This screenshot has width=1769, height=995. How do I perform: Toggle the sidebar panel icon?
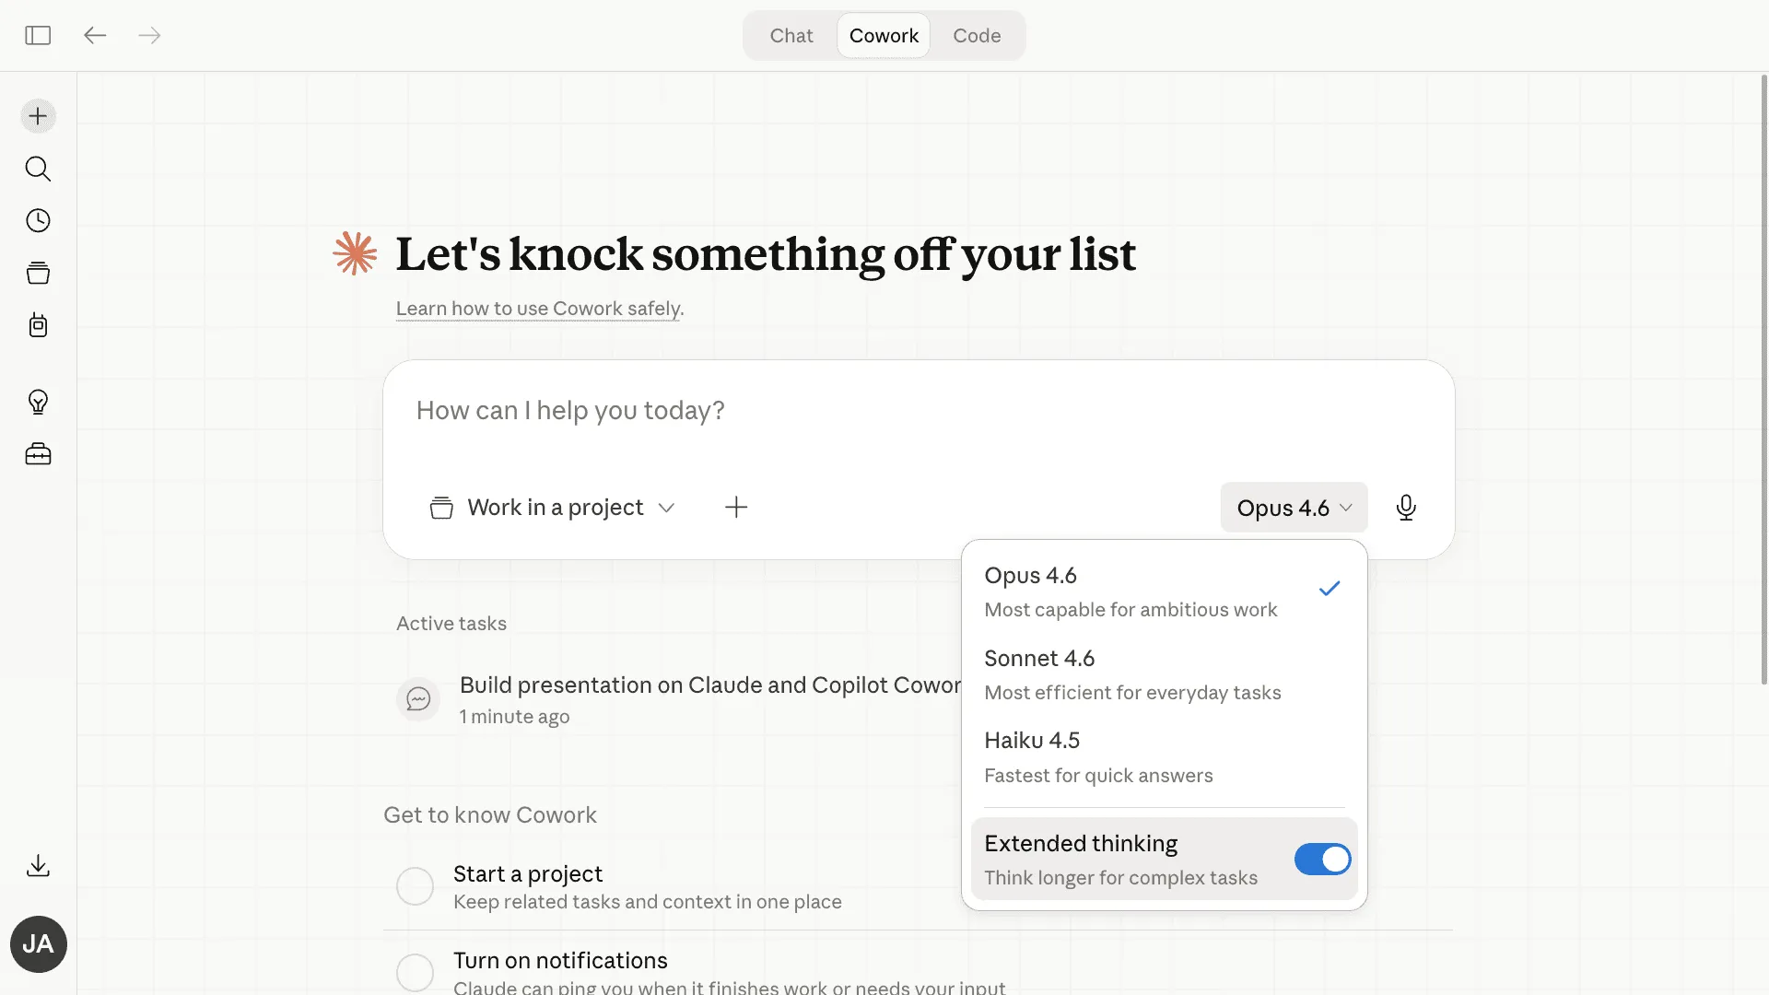click(38, 35)
